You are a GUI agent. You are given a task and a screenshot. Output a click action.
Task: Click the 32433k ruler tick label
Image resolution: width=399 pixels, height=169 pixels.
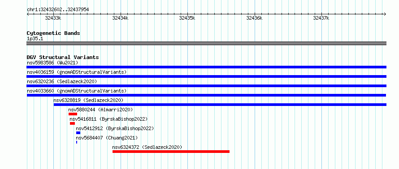tap(53, 18)
